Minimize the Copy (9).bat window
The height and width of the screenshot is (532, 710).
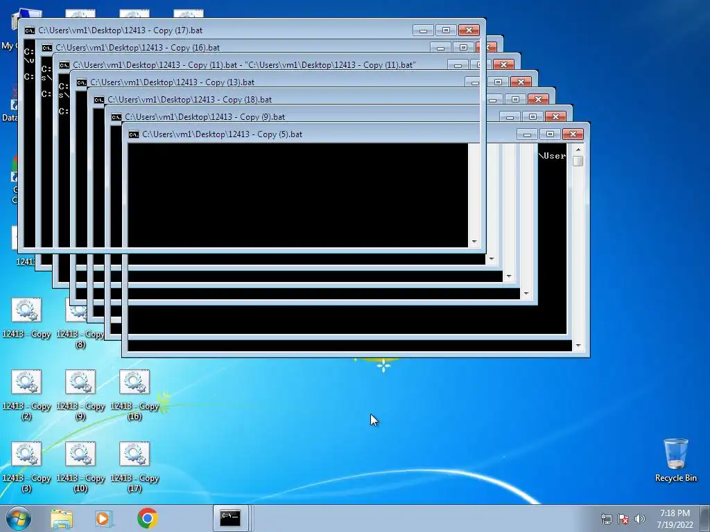tap(510, 116)
